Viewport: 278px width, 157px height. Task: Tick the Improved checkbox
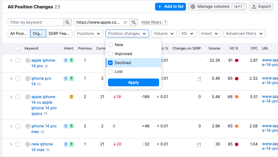pyautogui.click(x=110, y=54)
